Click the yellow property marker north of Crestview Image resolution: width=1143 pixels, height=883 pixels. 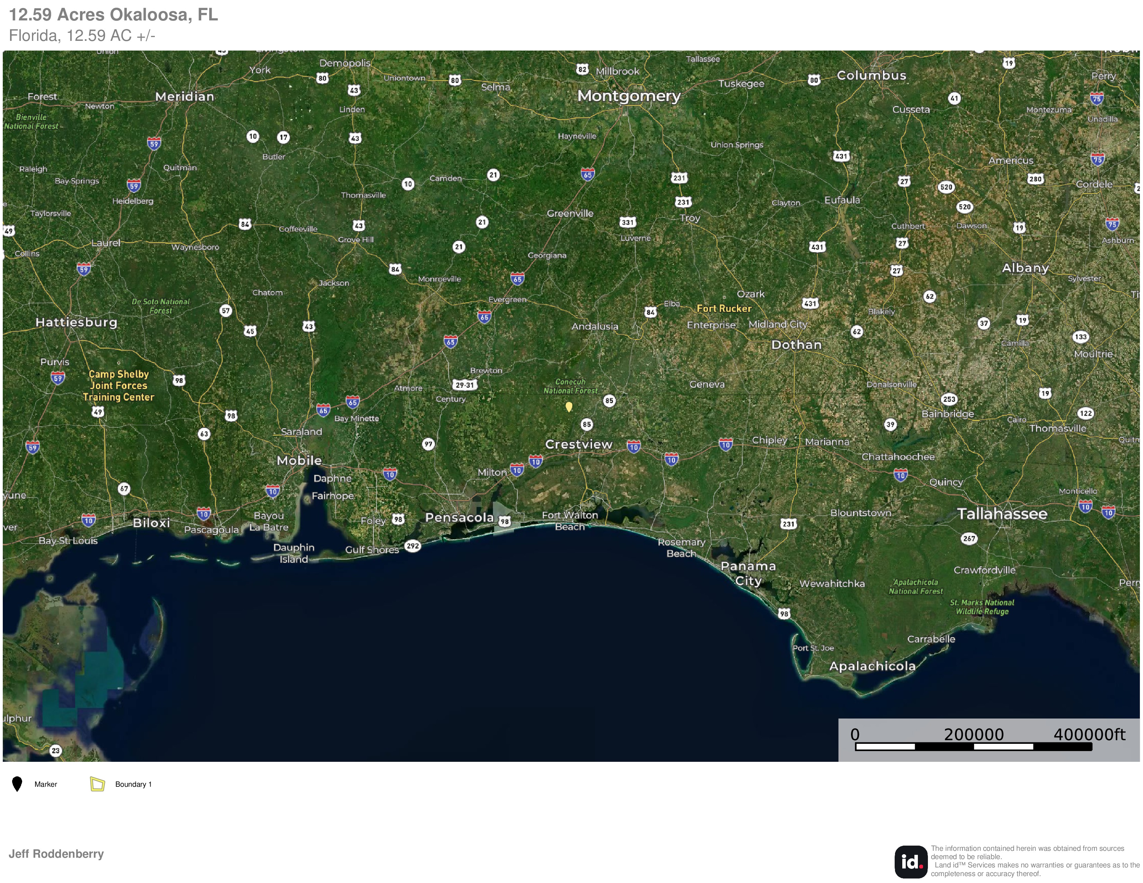(x=569, y=406)
